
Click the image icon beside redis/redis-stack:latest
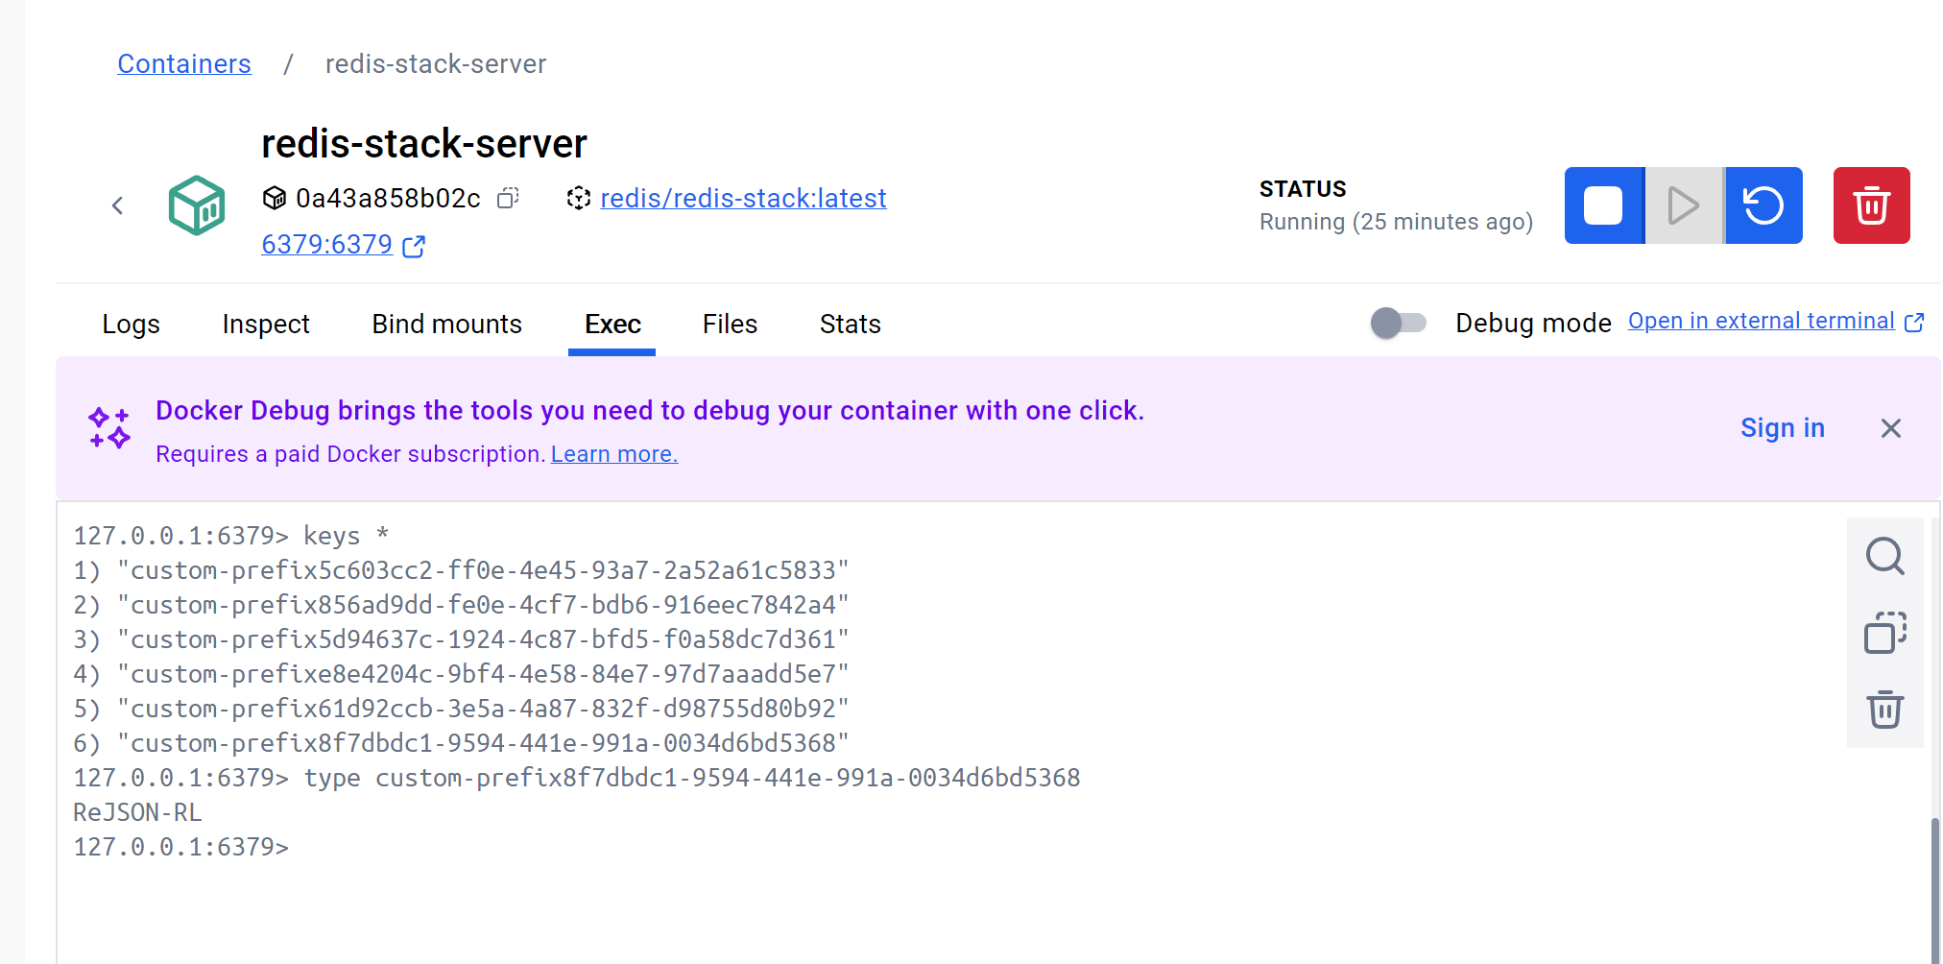click(x=578, y=198)
